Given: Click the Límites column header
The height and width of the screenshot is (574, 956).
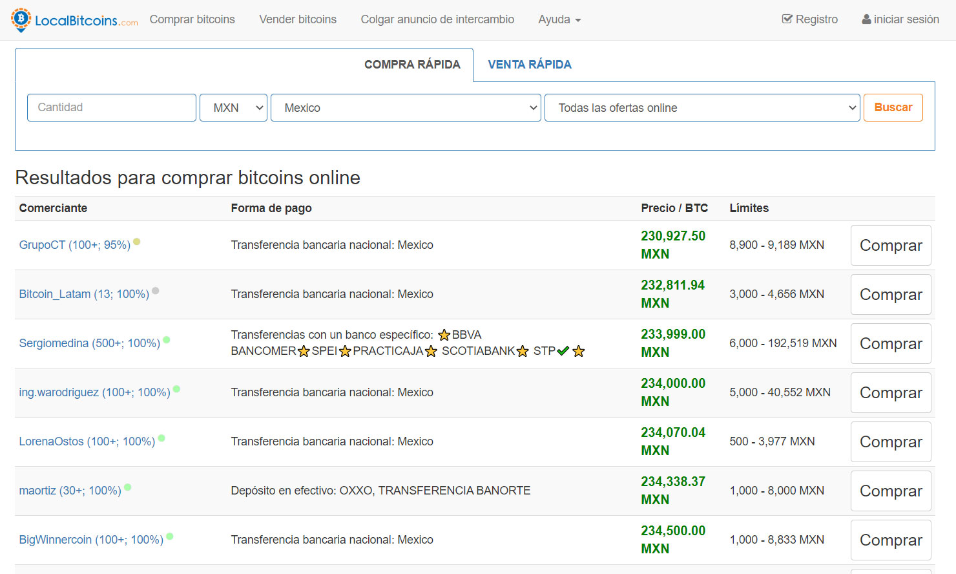Looking at the screenshot, I should [749, 208].
